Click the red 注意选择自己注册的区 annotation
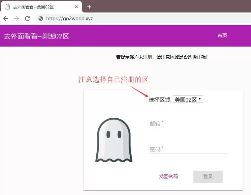251x195 pixels. coord(114,80)
